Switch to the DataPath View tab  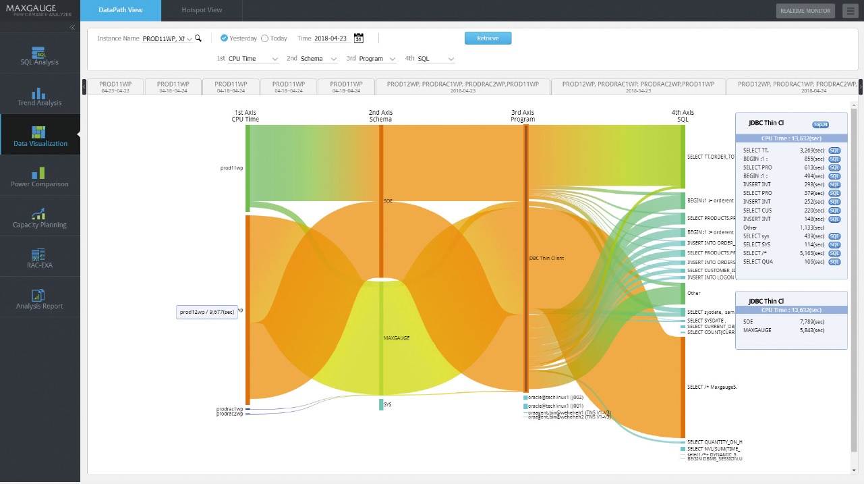coord(121,10)
